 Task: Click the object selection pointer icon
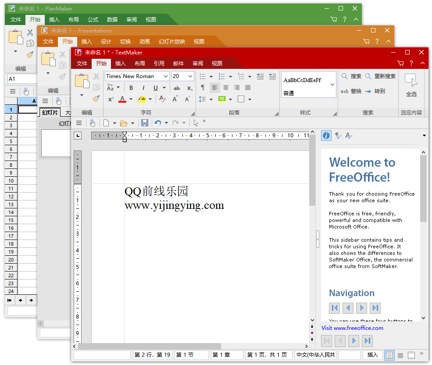(196, 123)
